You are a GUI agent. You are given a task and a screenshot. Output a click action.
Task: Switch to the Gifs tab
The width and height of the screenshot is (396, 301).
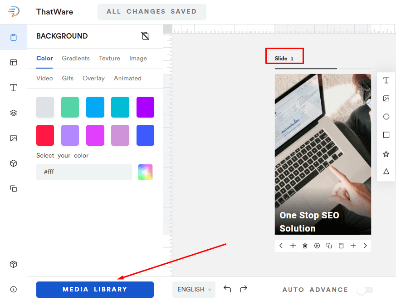(x=68, y=79)
